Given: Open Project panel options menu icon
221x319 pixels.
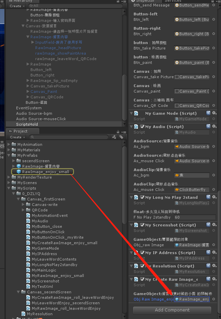Looking at the screenshot, I should tap(124, 132).
